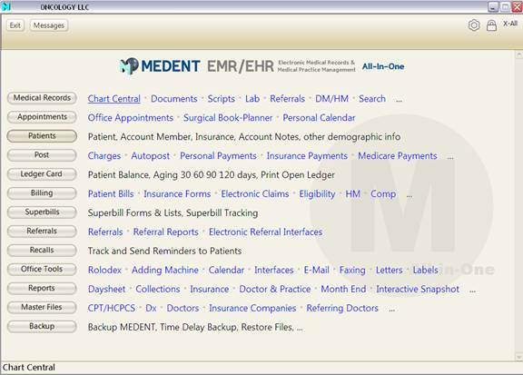The image size is (523, 375).
Task: Open Personal Payments
Action: point(218,156)
